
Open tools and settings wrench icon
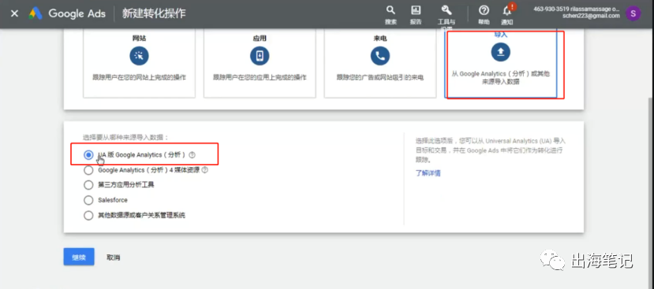tap(446, 10)
